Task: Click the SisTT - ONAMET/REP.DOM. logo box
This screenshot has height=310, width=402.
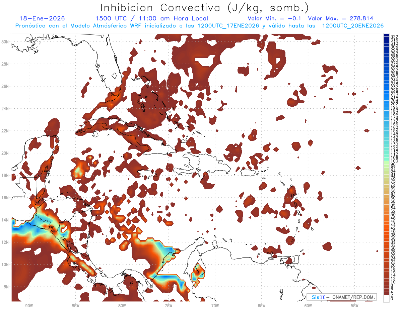Action: coord(341,297)
